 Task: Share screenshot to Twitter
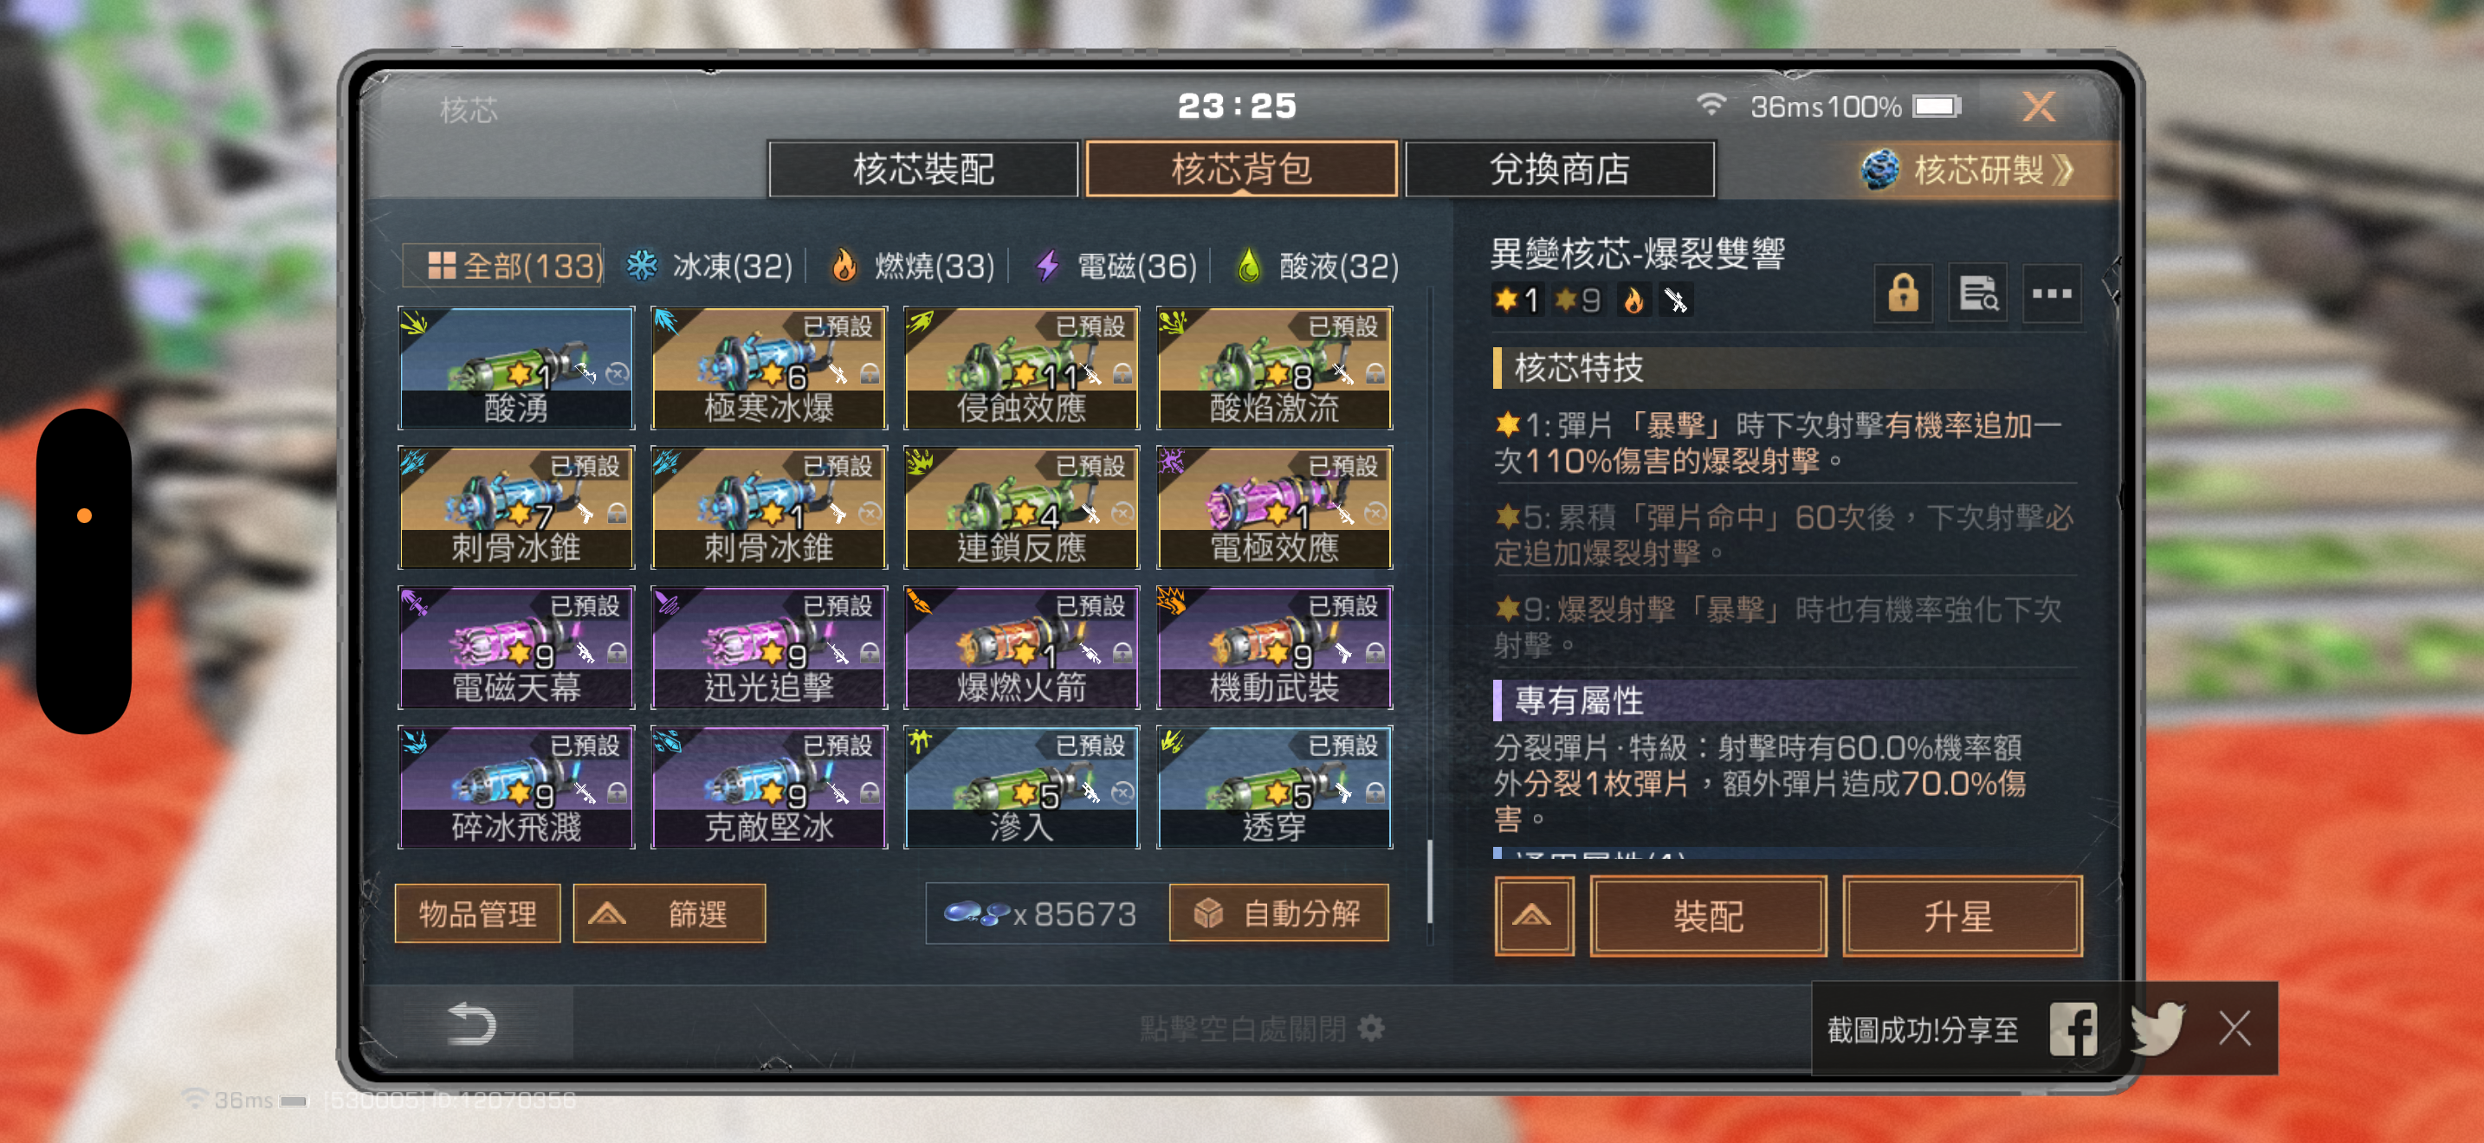point(2157,1030)
